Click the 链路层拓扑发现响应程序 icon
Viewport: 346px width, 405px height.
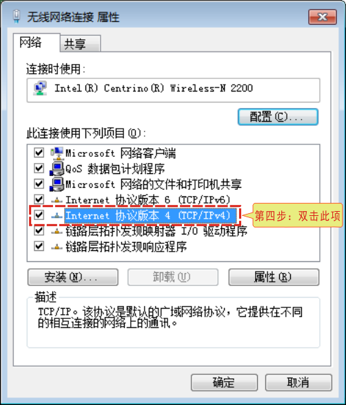point(57,246)
